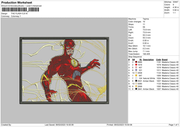180x127 pixels.
Task: Select the pink swatch with 457 stitches
Action: coord(136,67)
